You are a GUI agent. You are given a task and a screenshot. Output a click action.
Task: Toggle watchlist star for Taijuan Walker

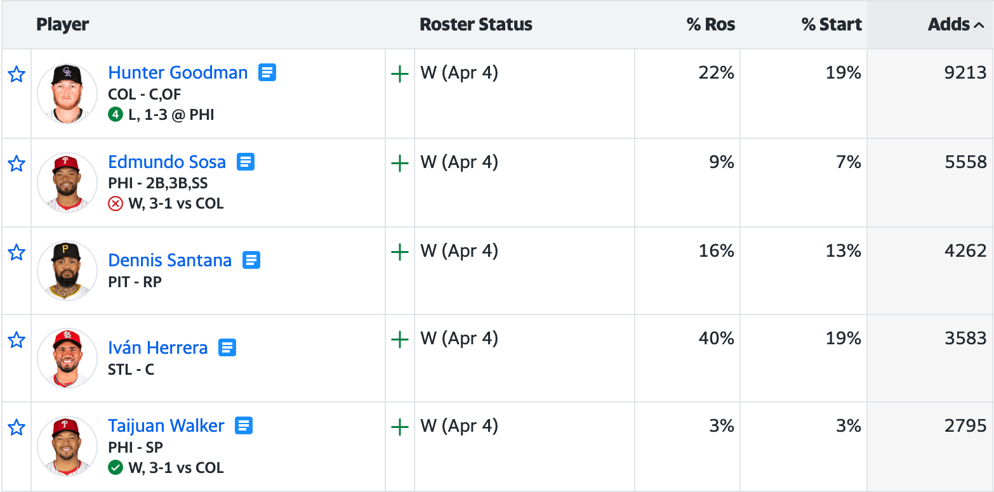(17, 427)
